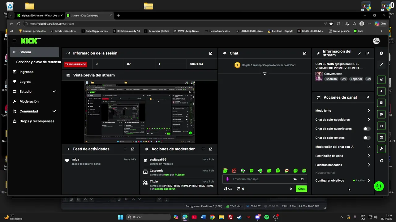The height and width of the screenshot is (222, 396).
Task: Pop out the Chat panel
Action: pos(304,53)
